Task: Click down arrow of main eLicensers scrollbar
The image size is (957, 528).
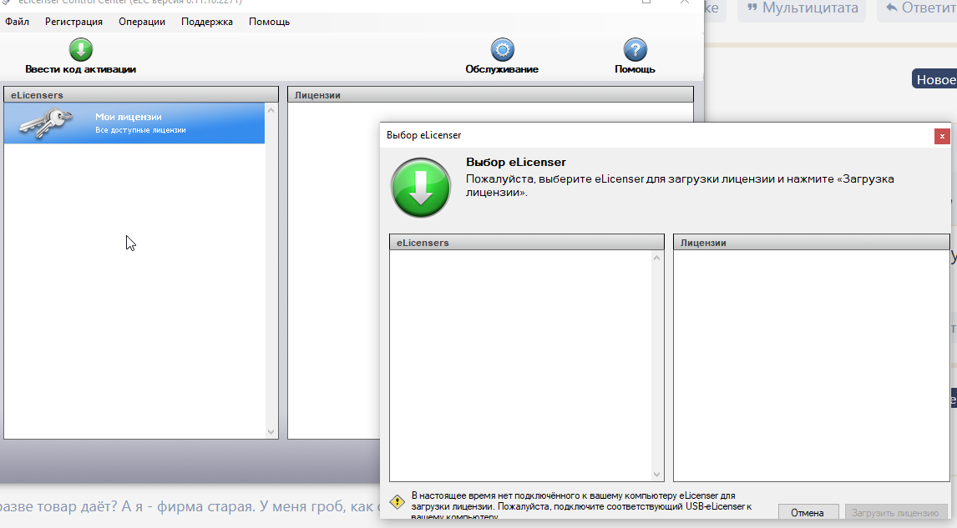Action: pos(271,432)
